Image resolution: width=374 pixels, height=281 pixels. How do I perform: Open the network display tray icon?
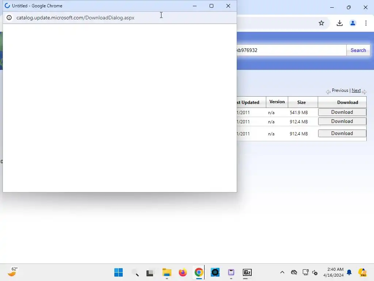tap(305, 272)
